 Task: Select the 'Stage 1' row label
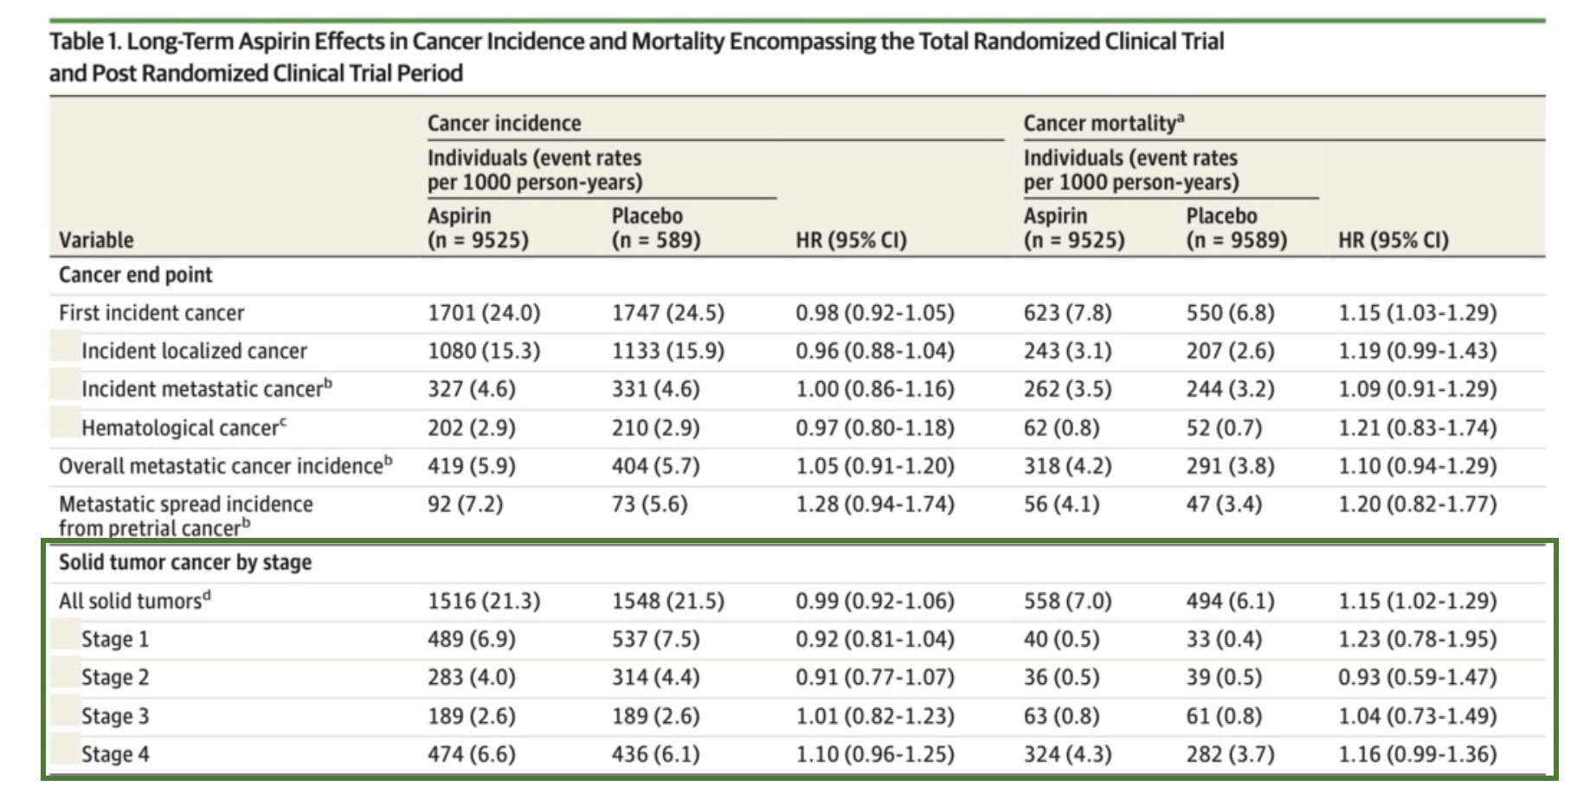click(x=115, y=639)
